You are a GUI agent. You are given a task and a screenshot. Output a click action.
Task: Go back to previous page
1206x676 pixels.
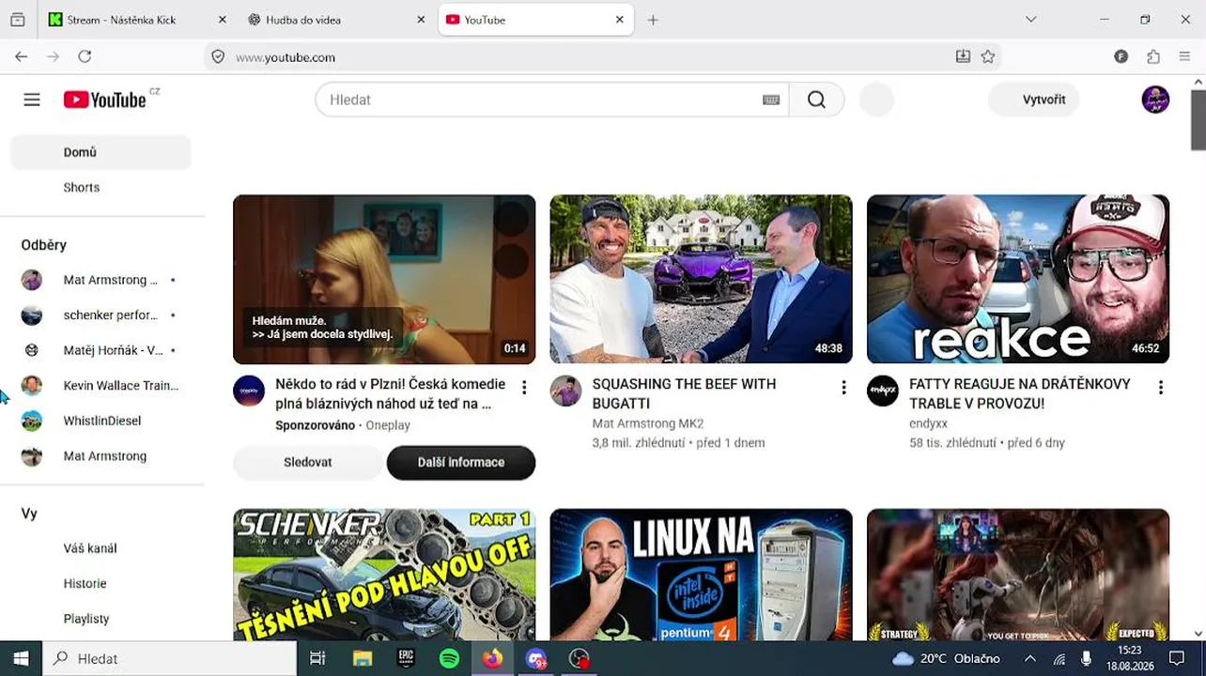[x=22, y=57]
